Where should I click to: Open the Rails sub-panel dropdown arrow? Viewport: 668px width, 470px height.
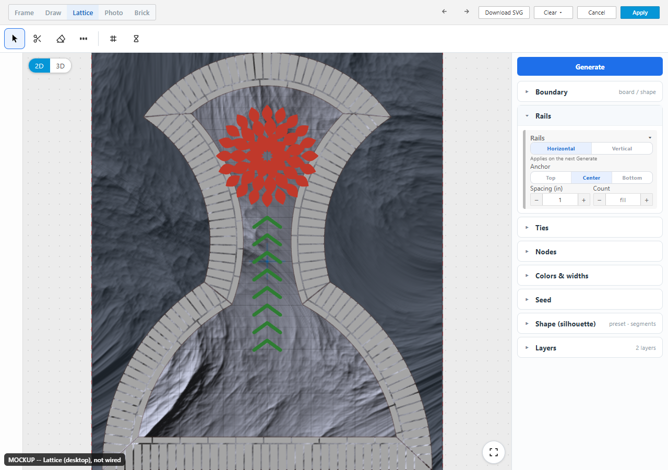pos(650,138)
